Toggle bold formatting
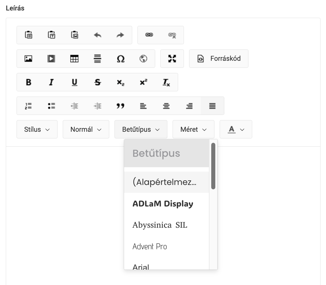Viewport: 326px width, 285px height. (28, 82)
